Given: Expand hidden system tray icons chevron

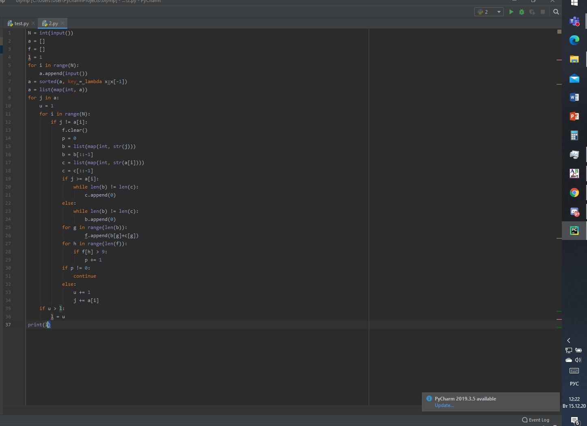Looking at the screenshot, I should pos(569,340).
